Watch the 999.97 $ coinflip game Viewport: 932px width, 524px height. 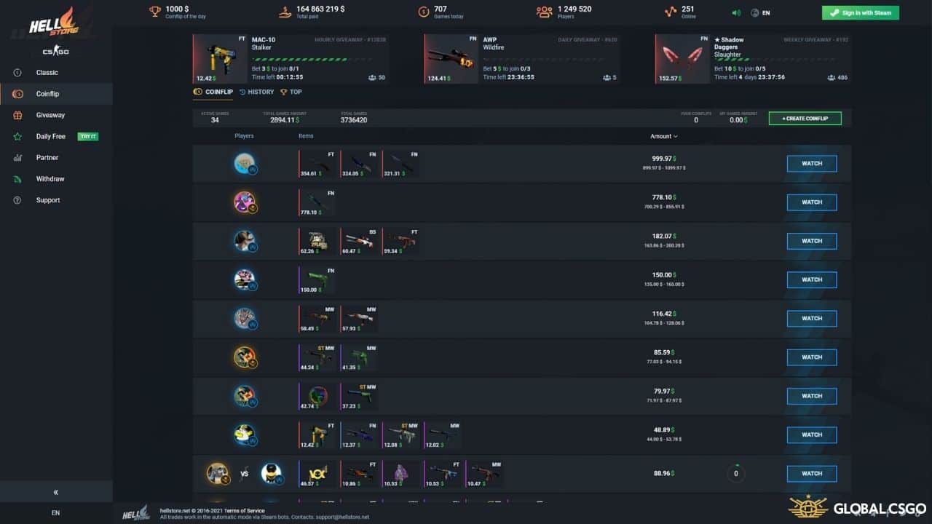pos(812,164)
